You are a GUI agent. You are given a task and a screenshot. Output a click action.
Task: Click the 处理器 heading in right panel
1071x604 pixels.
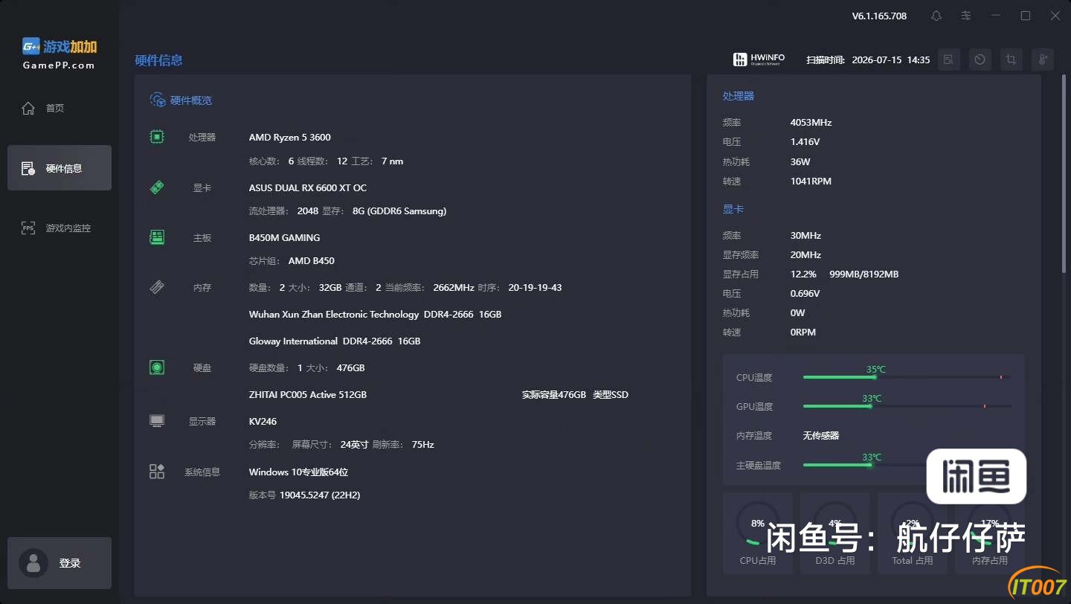pyautogui.click(x=739, y=96)
